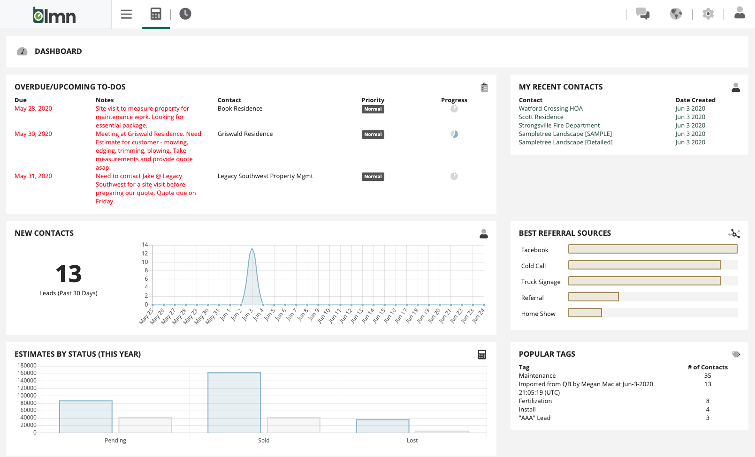Click the grey Pending comparison bar
Screen dimensions: 755x457
[145, 425]
